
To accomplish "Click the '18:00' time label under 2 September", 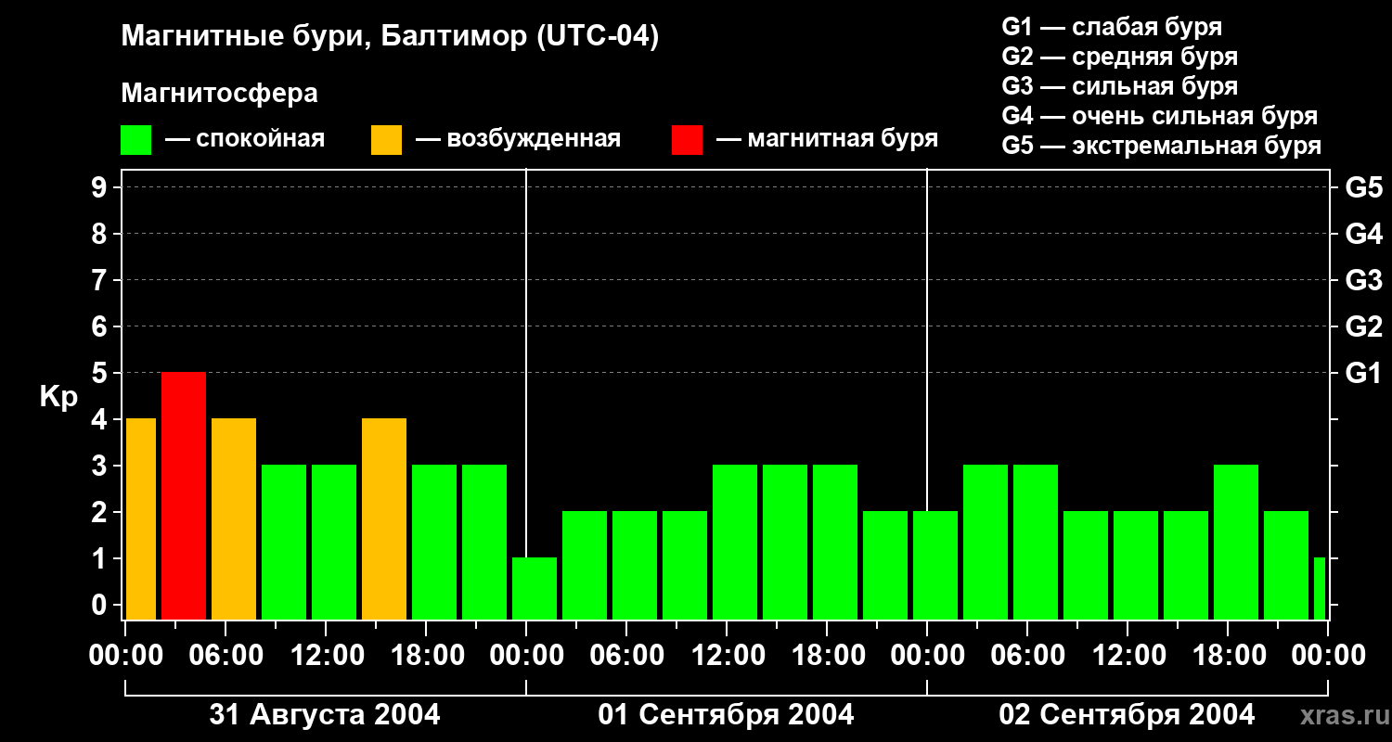I will point(1228,656).
